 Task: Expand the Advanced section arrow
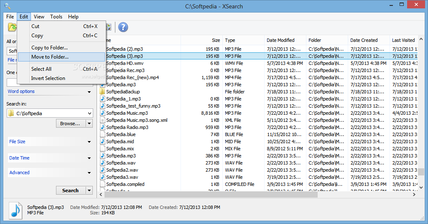[89, 173]
